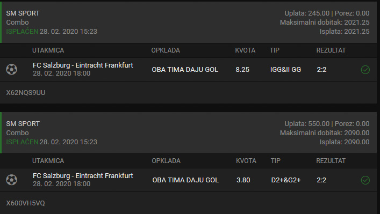The width and height of the screenshot is (380, 214).
Task: Expand first SM SPORT Combo ticket header
Action: (x=188, y=22)
